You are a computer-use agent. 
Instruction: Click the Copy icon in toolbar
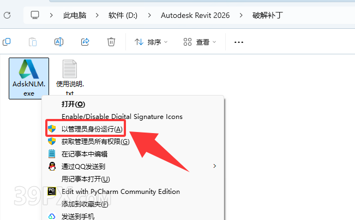pos(7,42)
